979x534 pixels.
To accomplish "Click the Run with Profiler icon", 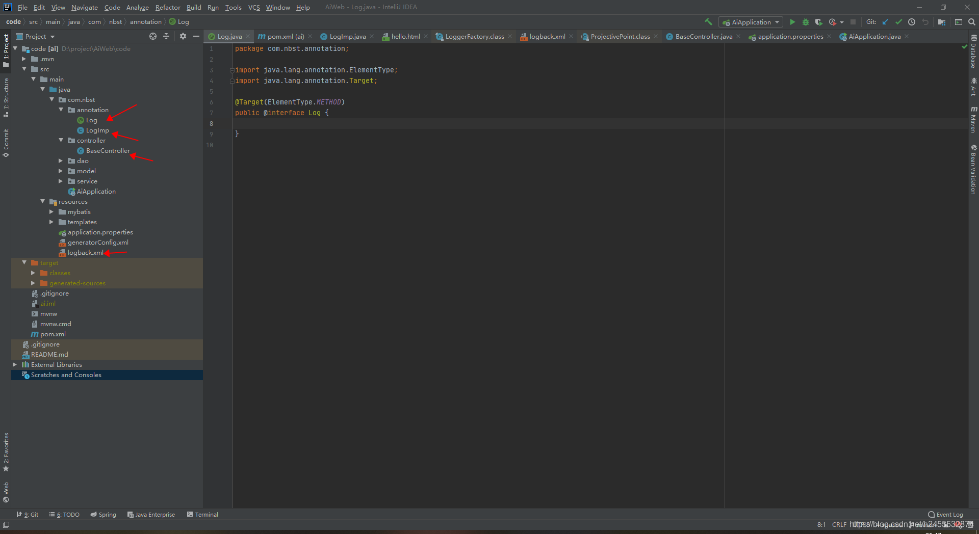I will (x=832, y=22).
